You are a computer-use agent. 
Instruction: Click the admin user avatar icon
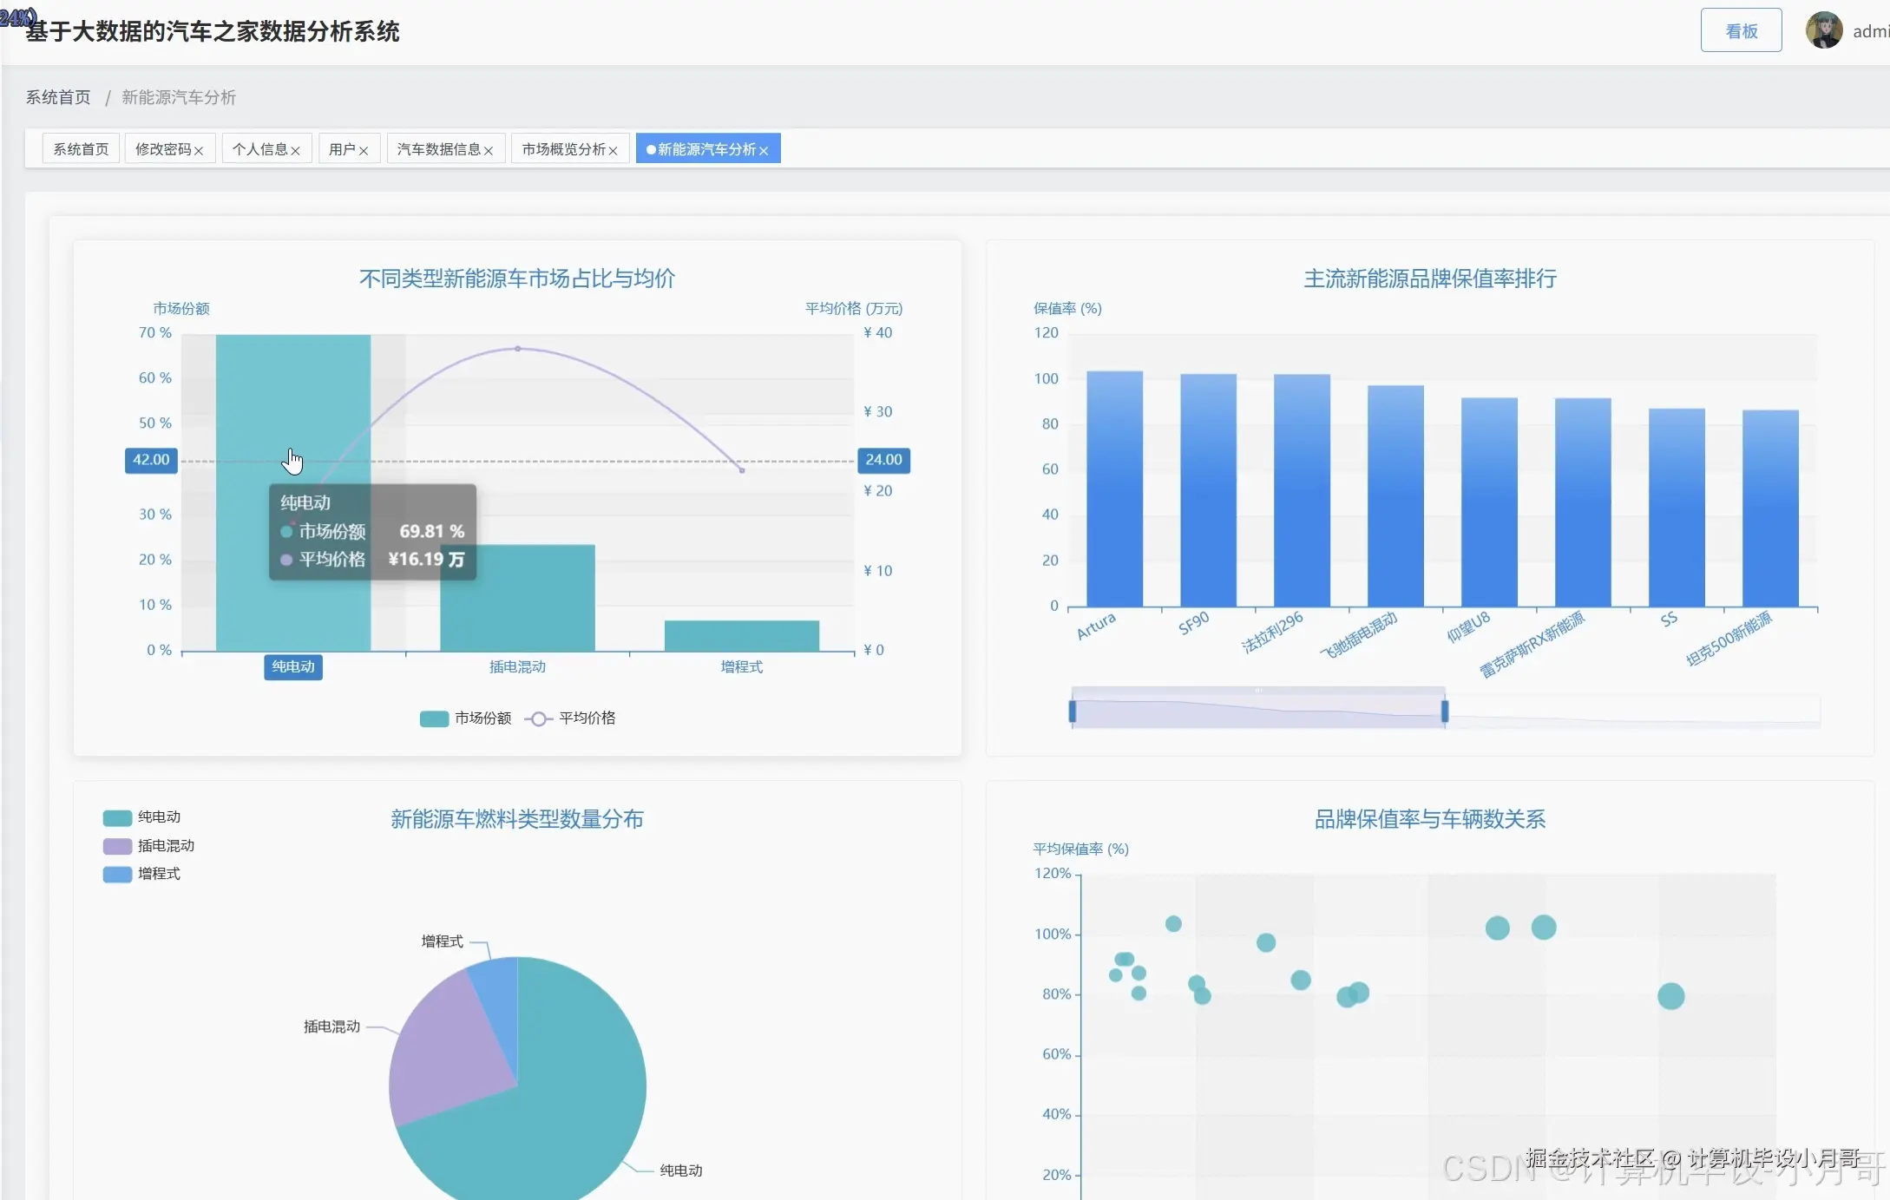(x=1823, y=31)
